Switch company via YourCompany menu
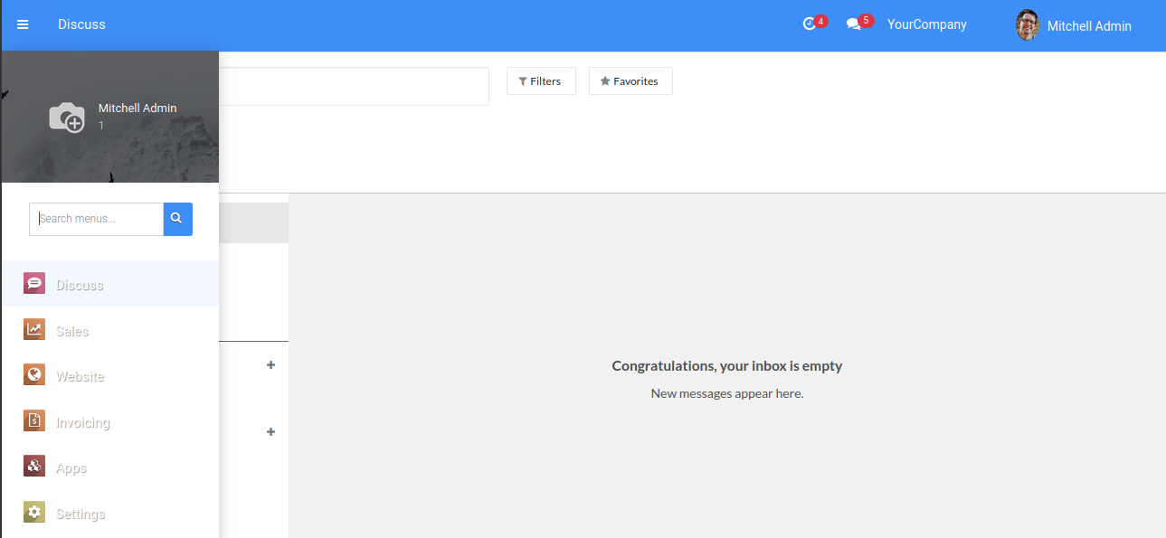The width and height of the screenshot is (1166, 538). tap(926, 24)
